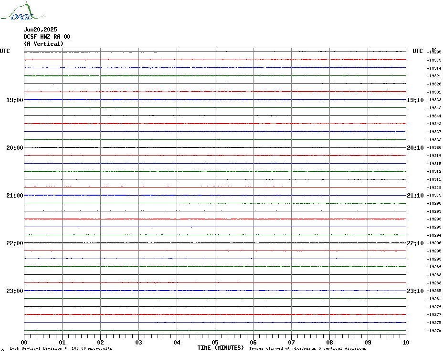Screen dimensions: 444x355
Task: Click the DC value -19312
Action: pyautogui.click(x=434, y=172)
